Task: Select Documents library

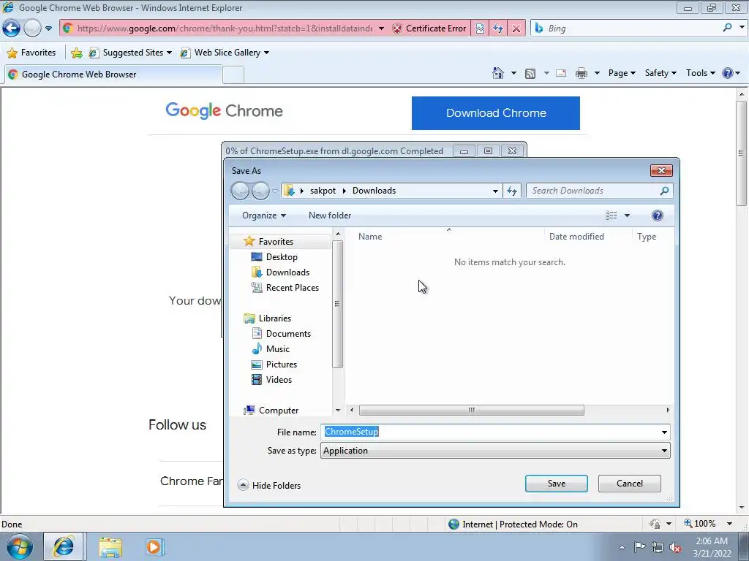Action: pos(288,334)
